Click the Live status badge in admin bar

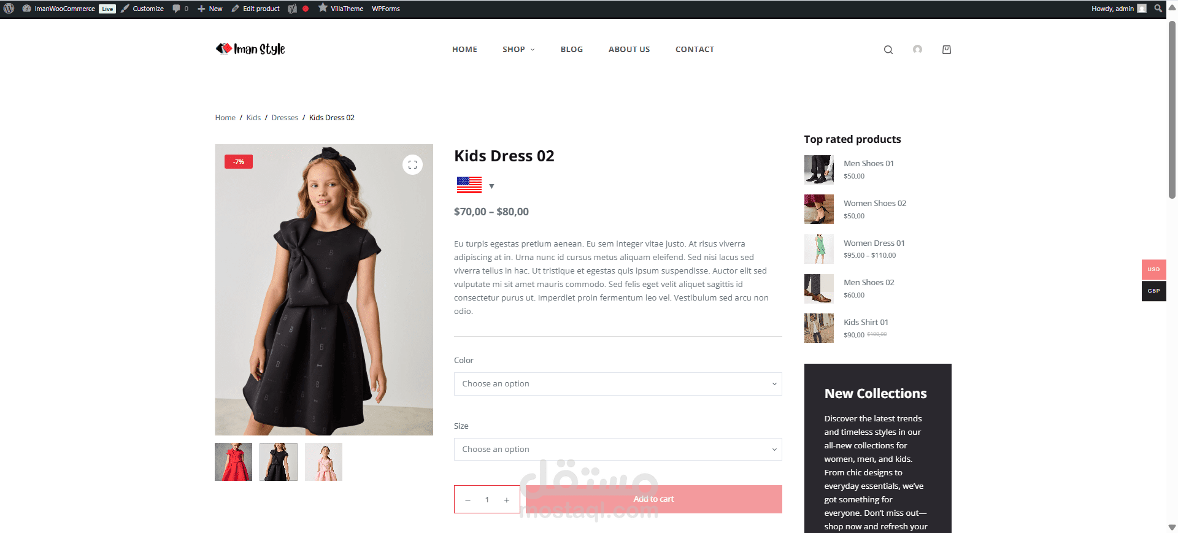[x=107, y=9]
